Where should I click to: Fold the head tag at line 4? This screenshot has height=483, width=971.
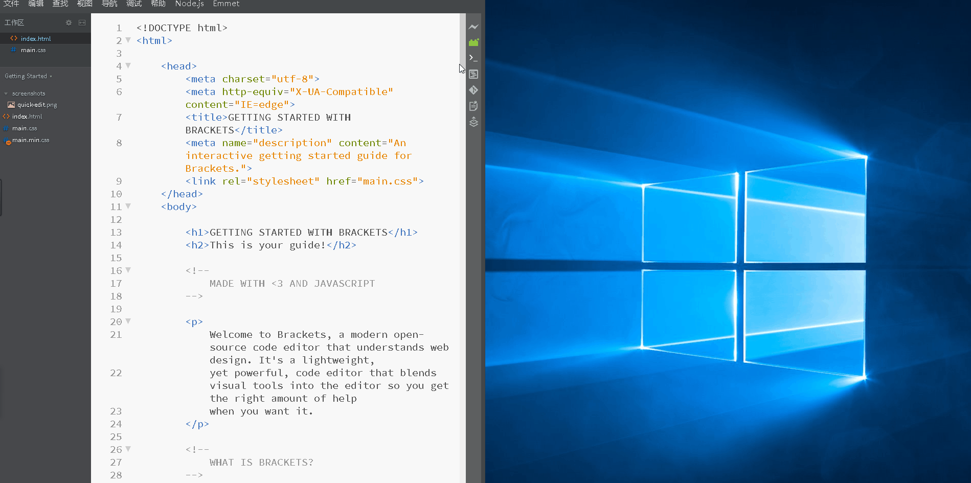pos(128,65)
